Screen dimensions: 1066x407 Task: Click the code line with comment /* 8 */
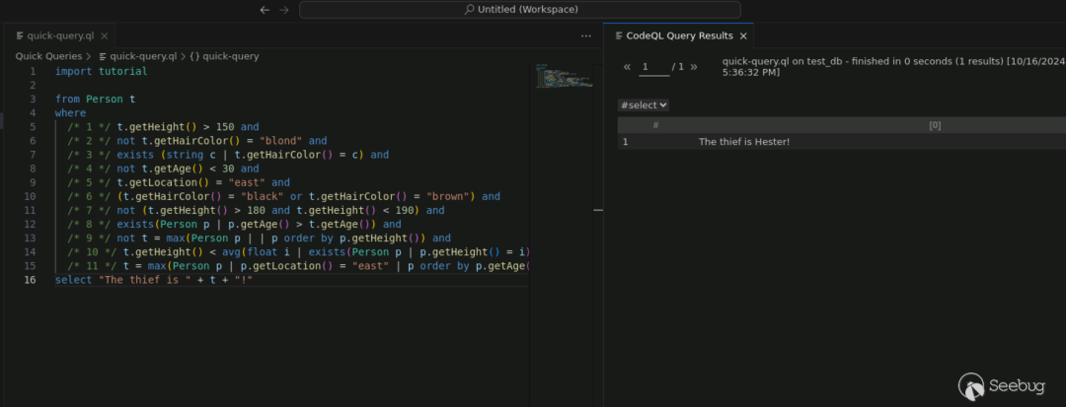point(234,224)
